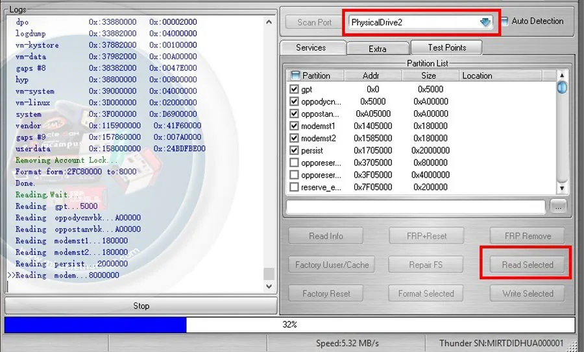Click the Thunder SN:MIRTDIDHUA000001 status entry
Image resolution: width=584 pixels, height=352 pixels.
[x=502, y=343]
